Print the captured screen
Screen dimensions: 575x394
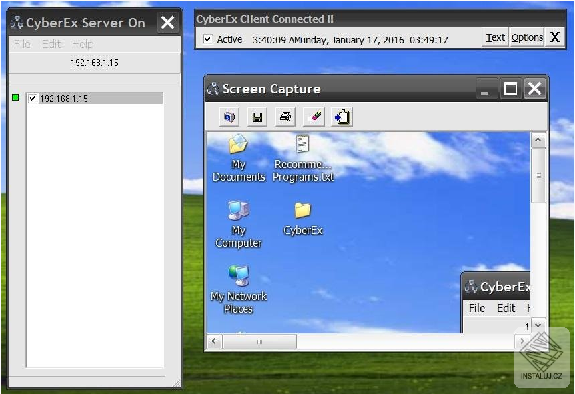285,117
